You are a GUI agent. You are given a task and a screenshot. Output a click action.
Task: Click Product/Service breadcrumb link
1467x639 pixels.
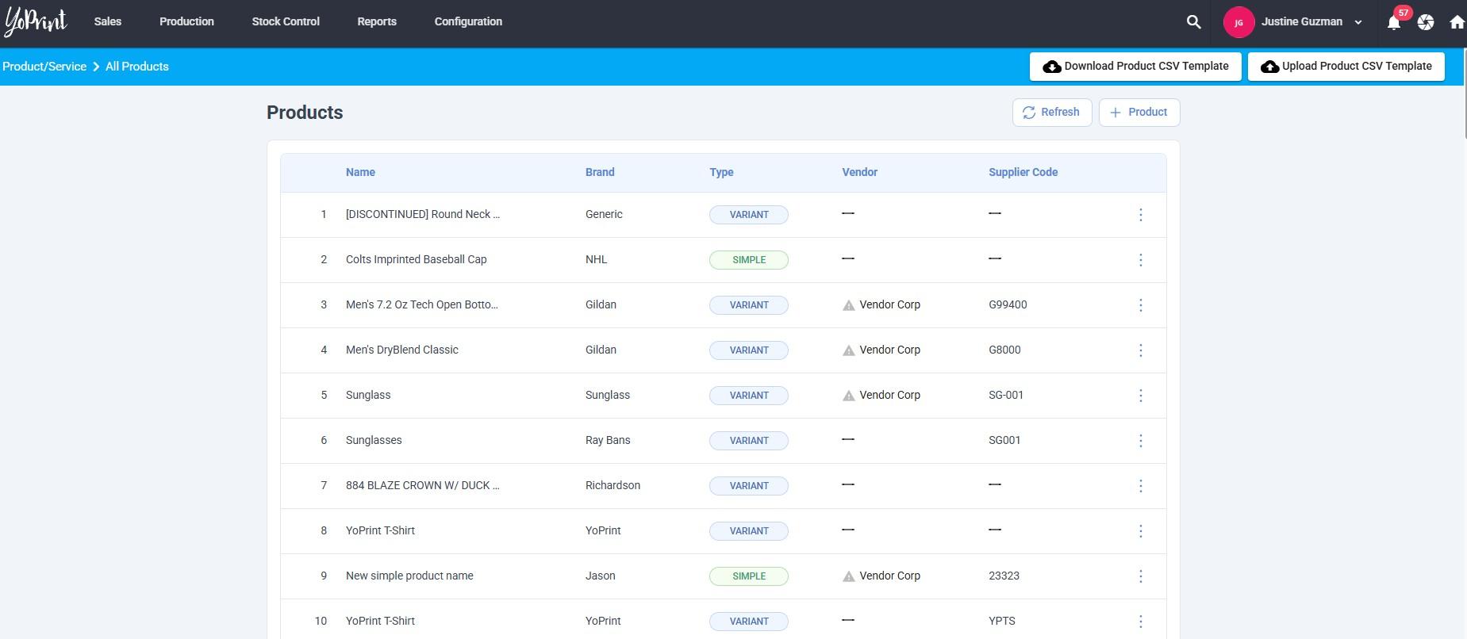[x=44, y=67]
